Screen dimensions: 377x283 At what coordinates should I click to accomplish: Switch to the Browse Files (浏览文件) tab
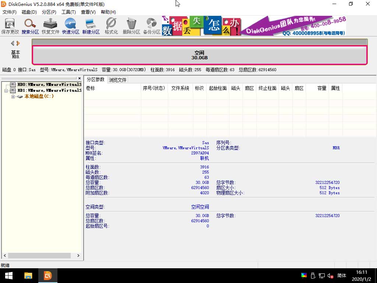click(x=117, y=80)
